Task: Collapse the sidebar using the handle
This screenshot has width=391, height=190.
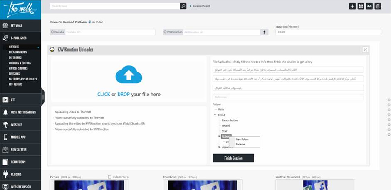Action: tap(43, 97)
